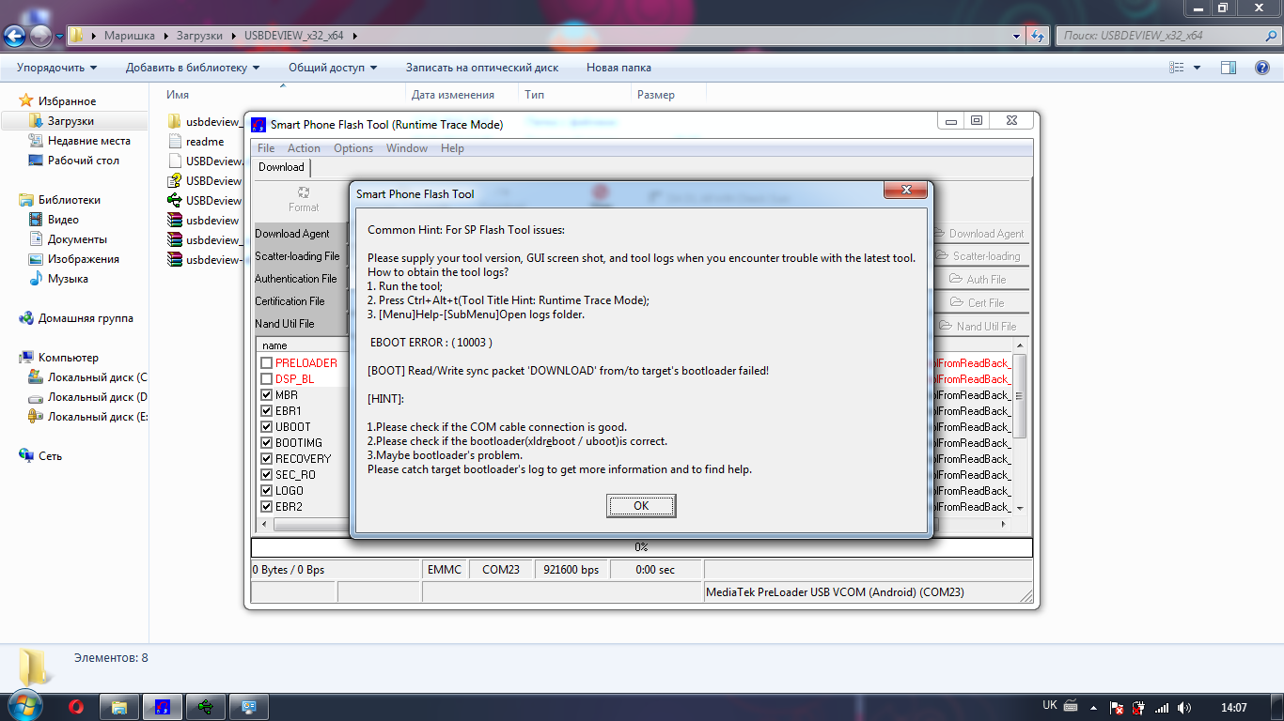Open the File menu in Flash Tool
Image resolution: width=1284 pixels, height=721 pixels.
tap(266, 148)
